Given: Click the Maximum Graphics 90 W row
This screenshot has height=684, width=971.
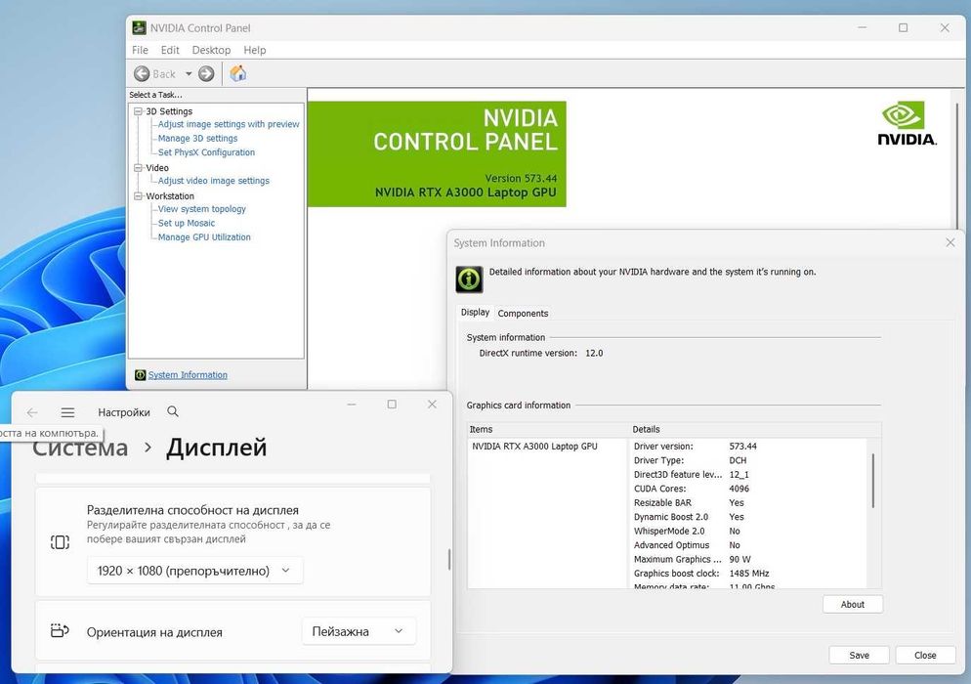Looking at the screenshot, I should click(x=747, y=560).
